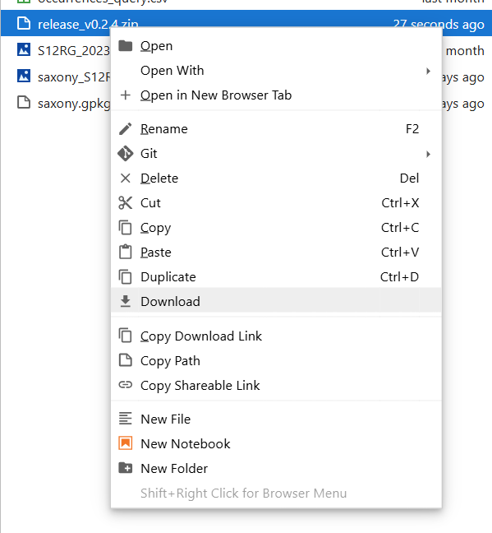This screenshot has width=492, height=533.
Task: Click the download arrow icon
Action: click(126, 301)
